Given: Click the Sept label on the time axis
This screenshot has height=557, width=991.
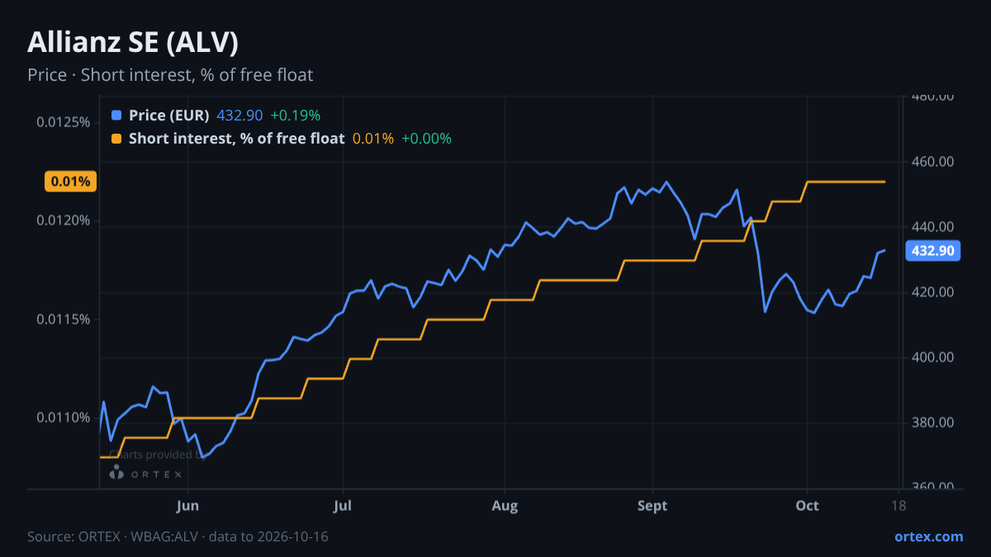Looking at the screenshot, I should point(653,506).
